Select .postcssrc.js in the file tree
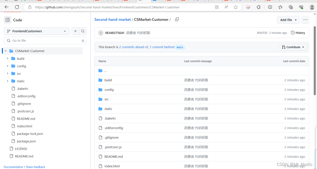 tap(26, 111)
